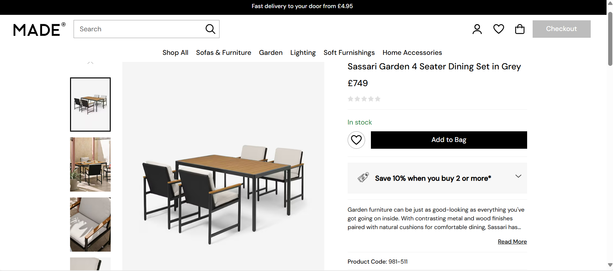Click into the Search input field
This screenshot has width=613, height=271.
pos(139,29)
